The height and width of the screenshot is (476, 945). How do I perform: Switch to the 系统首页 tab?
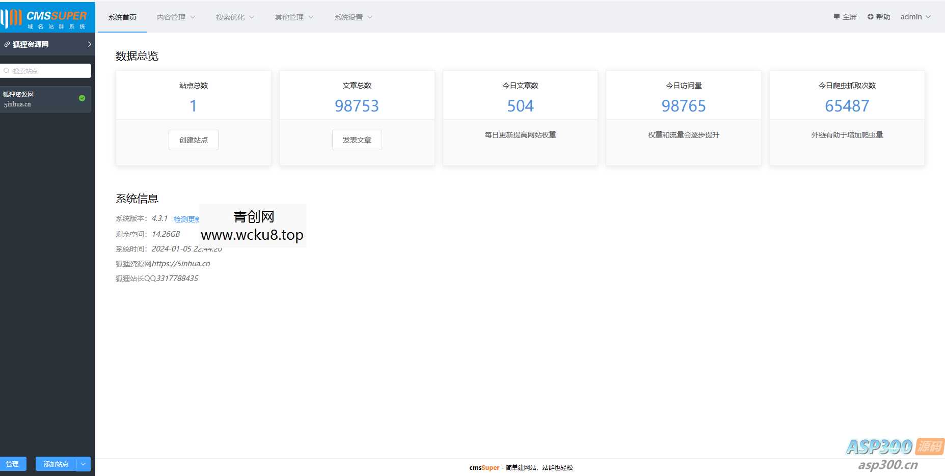coord(121,17)
